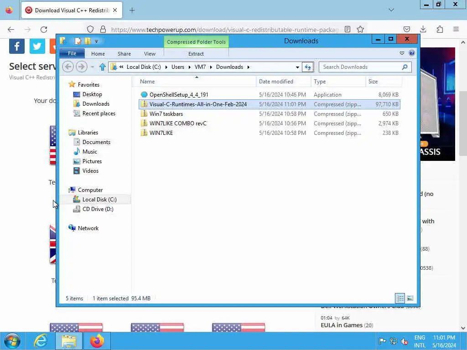Screen dimensions: 467x350
Task: Click the Explorer Forward arrow button
Action: pos(81,67)
